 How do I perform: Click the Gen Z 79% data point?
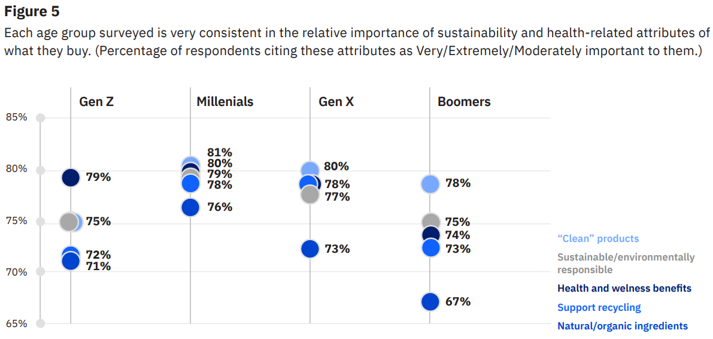tap(71, 177)
